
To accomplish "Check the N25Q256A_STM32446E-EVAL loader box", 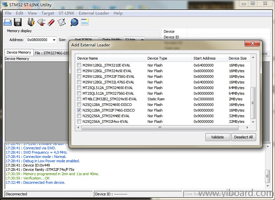I will 79,116.
